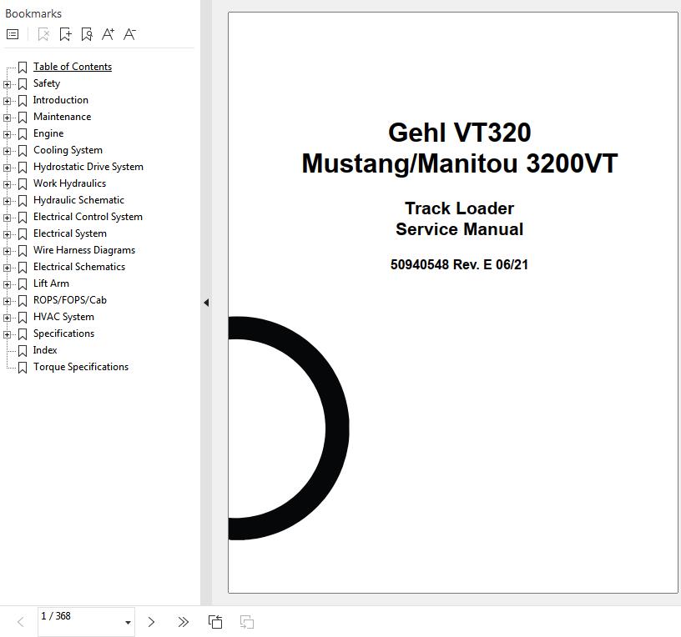Expand the Engine bookmark

pos(7,134)
